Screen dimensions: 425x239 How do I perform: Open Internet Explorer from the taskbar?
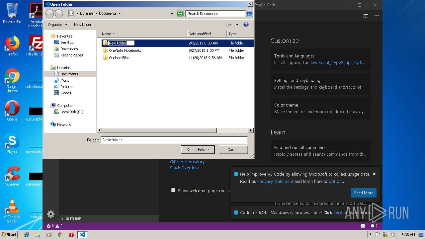click(27, 235)
